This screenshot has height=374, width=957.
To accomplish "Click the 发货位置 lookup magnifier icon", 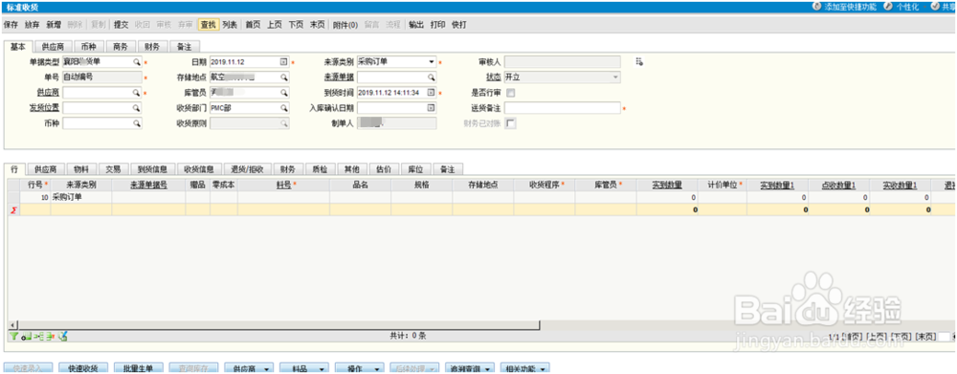I will (136, 108).
